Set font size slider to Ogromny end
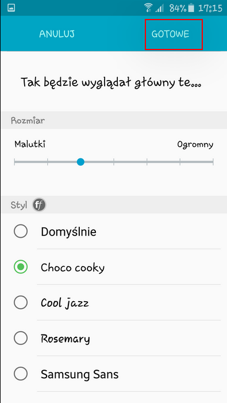The image size is (227, 403). (x=213, y=162)
